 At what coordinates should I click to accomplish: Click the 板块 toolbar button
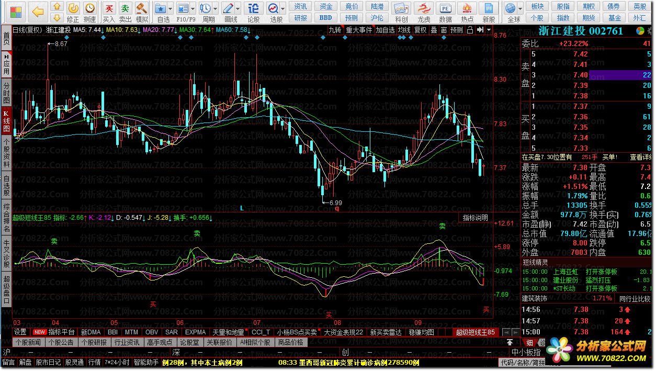[537, 6]
